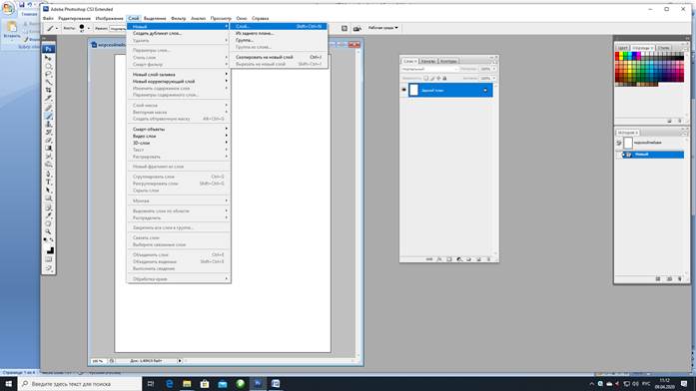The image size is (696, 391).
Task: Create a new layer via Layers panel icon
Action: 478,259
